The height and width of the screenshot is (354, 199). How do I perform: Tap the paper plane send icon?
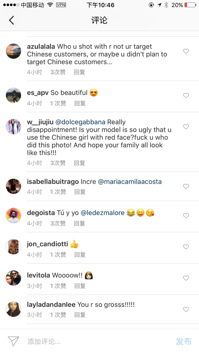[13, 341]
